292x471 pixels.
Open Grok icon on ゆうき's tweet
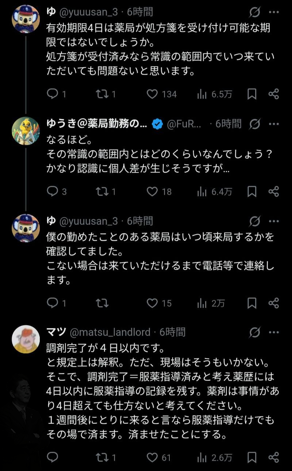tap(255, 124)
